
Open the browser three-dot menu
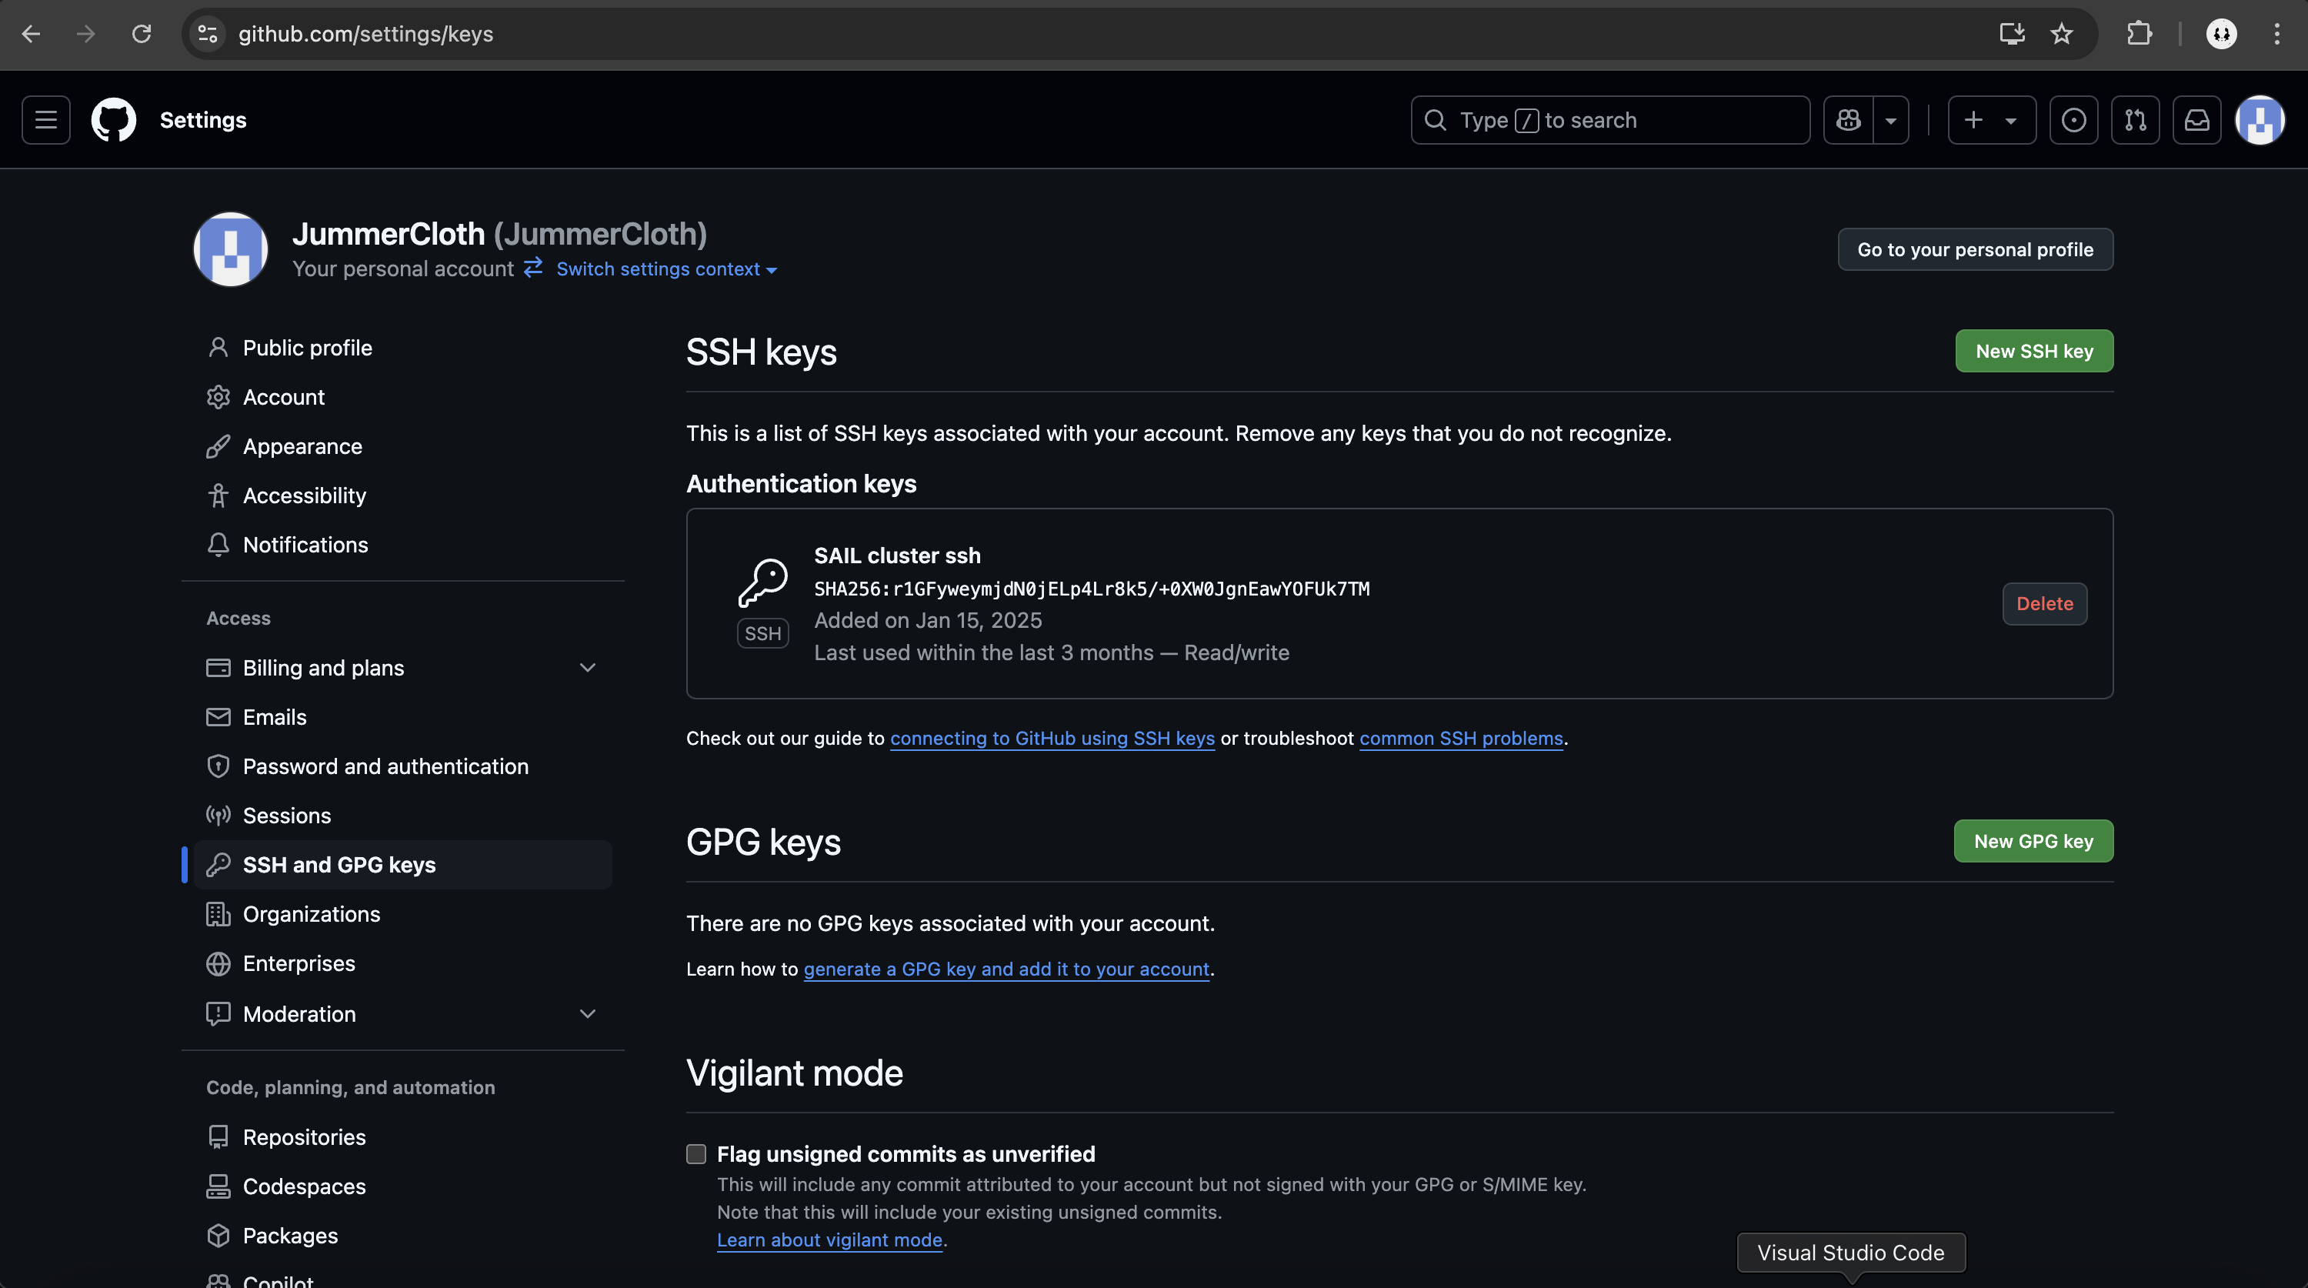pos(2276,34)
